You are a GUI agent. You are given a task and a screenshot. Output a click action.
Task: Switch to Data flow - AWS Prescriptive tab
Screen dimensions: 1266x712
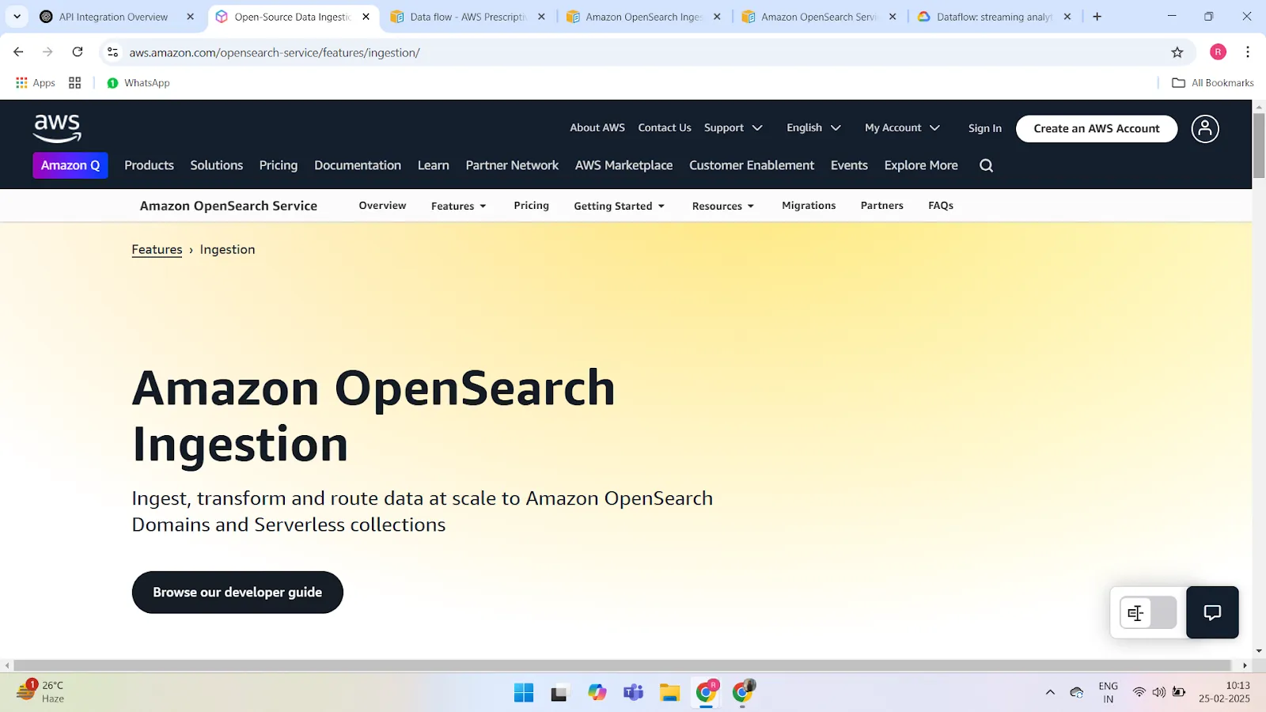[x=467, y=17]
